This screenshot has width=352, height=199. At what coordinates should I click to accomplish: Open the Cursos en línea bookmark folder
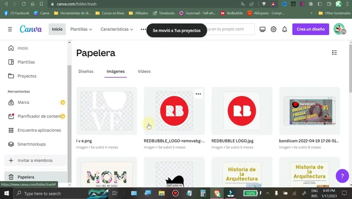[110, 13]
